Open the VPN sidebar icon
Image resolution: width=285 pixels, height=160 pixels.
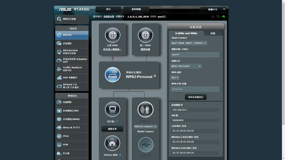[59, 144]
